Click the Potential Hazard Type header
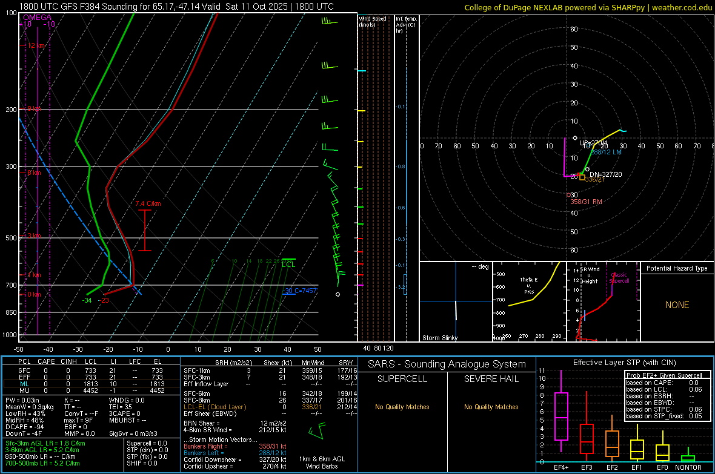 [677, 268]
